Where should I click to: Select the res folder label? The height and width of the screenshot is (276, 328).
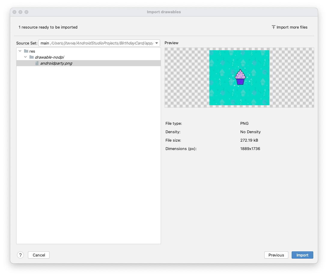[x=32, y=51]
